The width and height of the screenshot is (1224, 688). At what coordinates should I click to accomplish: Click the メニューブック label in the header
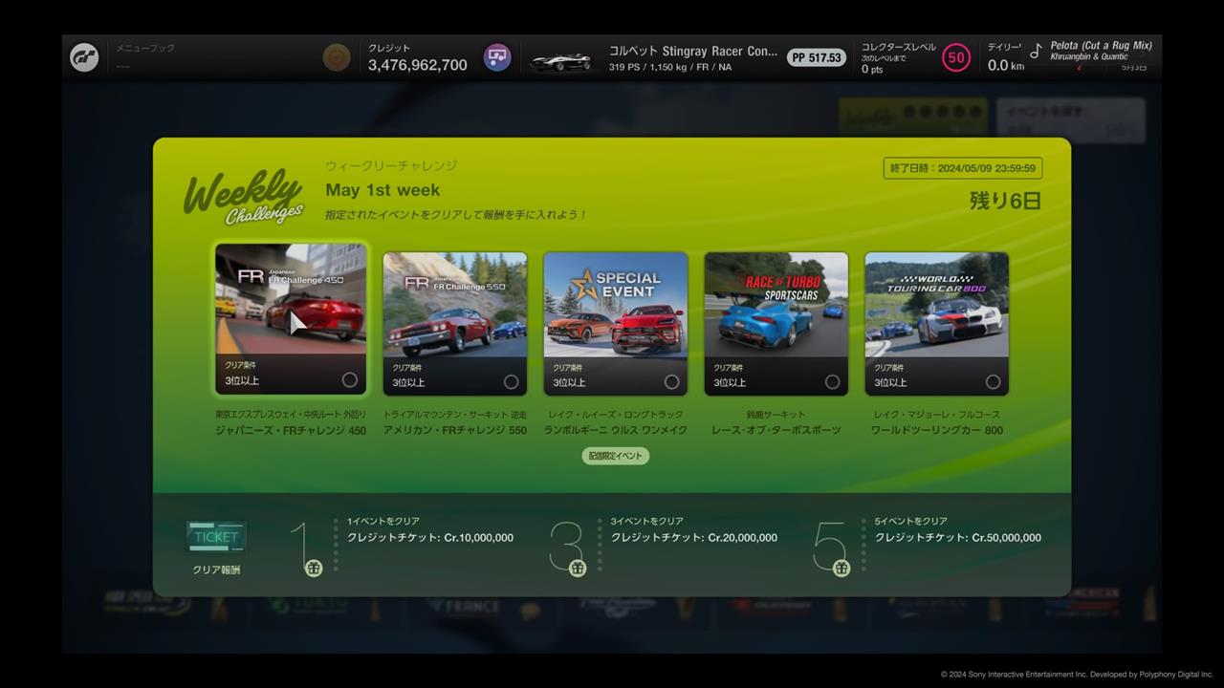[x=145, y=48]
